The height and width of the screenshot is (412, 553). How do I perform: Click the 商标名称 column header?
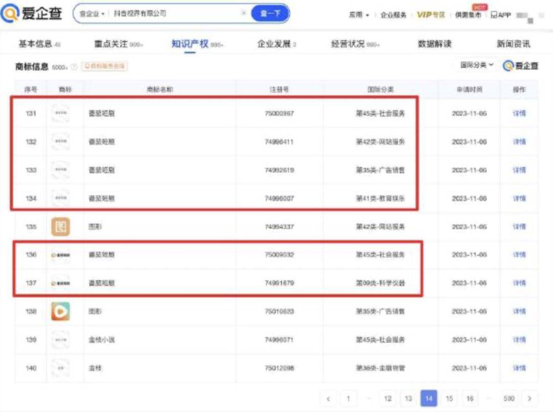(x=160, y=90)
